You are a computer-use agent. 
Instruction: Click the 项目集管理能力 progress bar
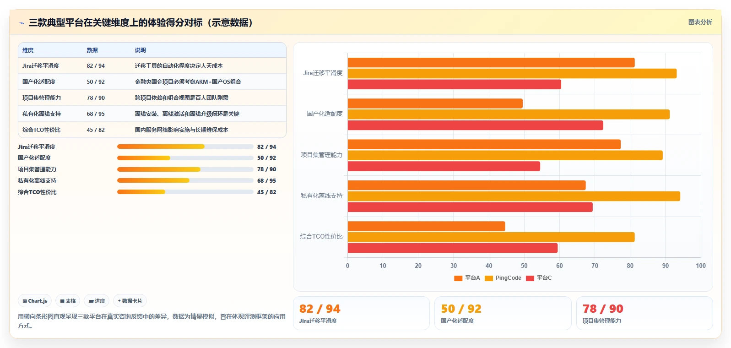(185, 169)
